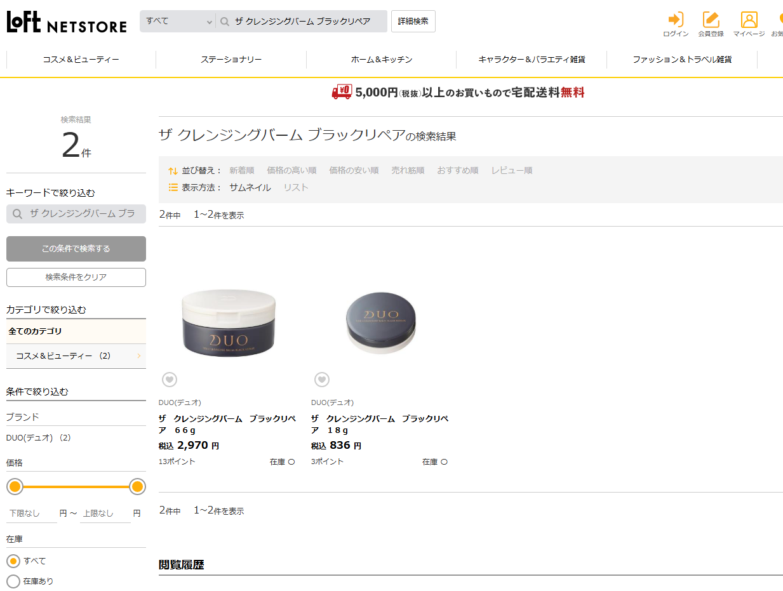Open the ブラックリペア 18g product title
The image size is (783, 591).
coord(380,425)
